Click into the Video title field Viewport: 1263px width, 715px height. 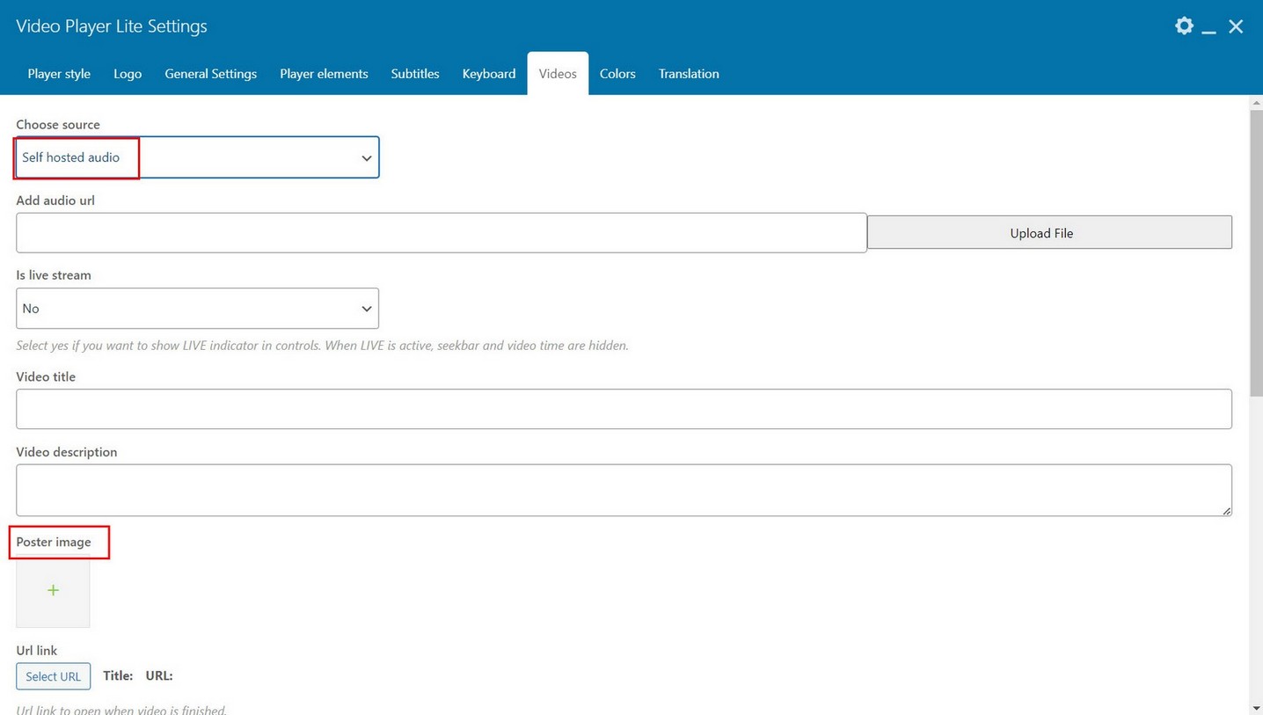pos(624,409)
